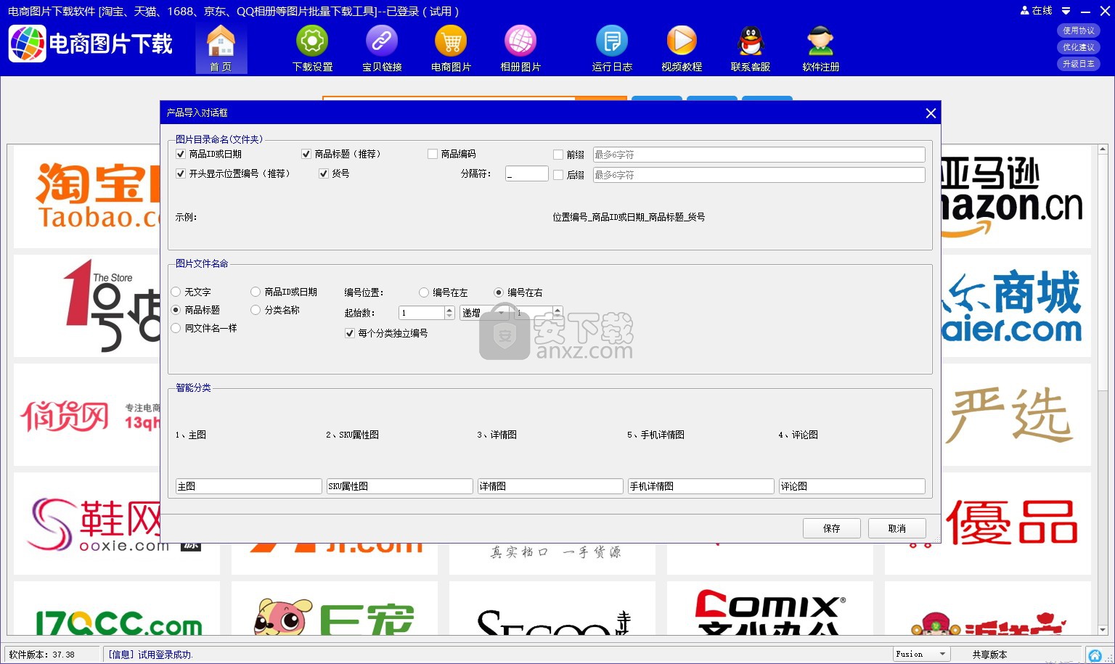Image resolution: width=1115 pixels, height=664 pixels.
Task: Toggle 货号 checkbox
Action: (324, 173)
